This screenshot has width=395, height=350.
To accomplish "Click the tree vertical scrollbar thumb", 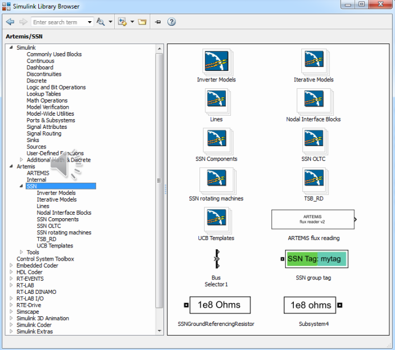I will coord(159,180).
